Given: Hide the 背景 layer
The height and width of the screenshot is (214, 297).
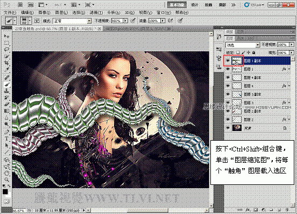Looking at the screenshot, I should 228,128.
